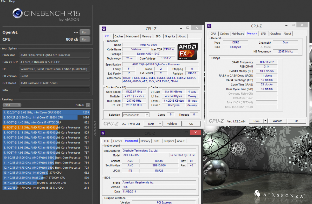Open the Processor #1 selection dropdown
Screen dimensions: 312x204
point(135,115)
